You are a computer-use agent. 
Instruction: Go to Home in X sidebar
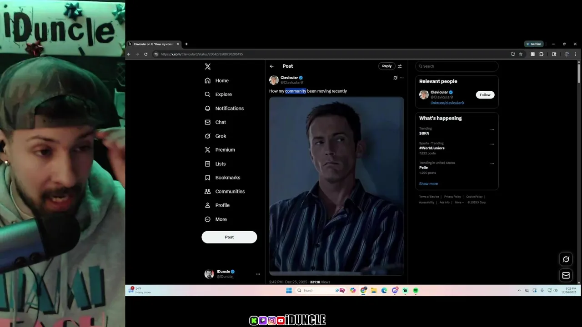217,80
